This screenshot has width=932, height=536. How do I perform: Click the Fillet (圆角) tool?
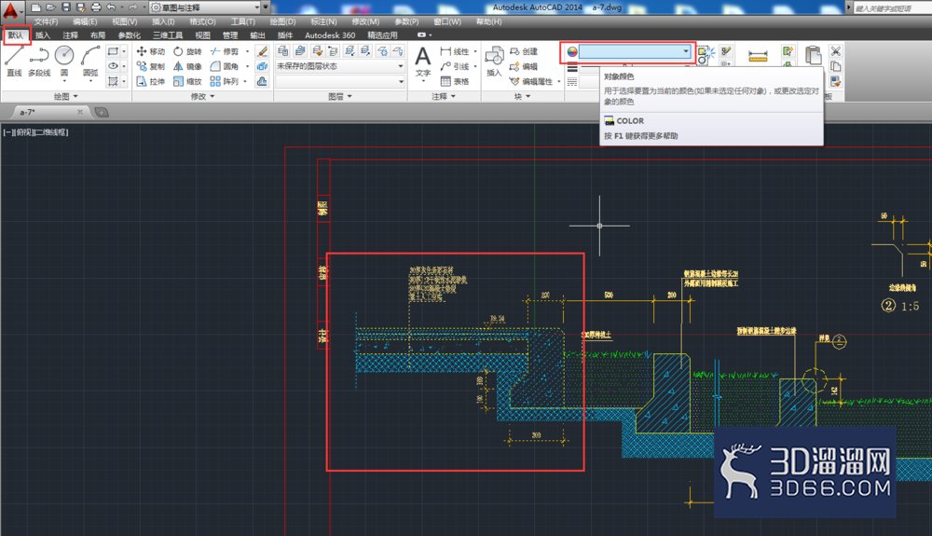[224, 66]
